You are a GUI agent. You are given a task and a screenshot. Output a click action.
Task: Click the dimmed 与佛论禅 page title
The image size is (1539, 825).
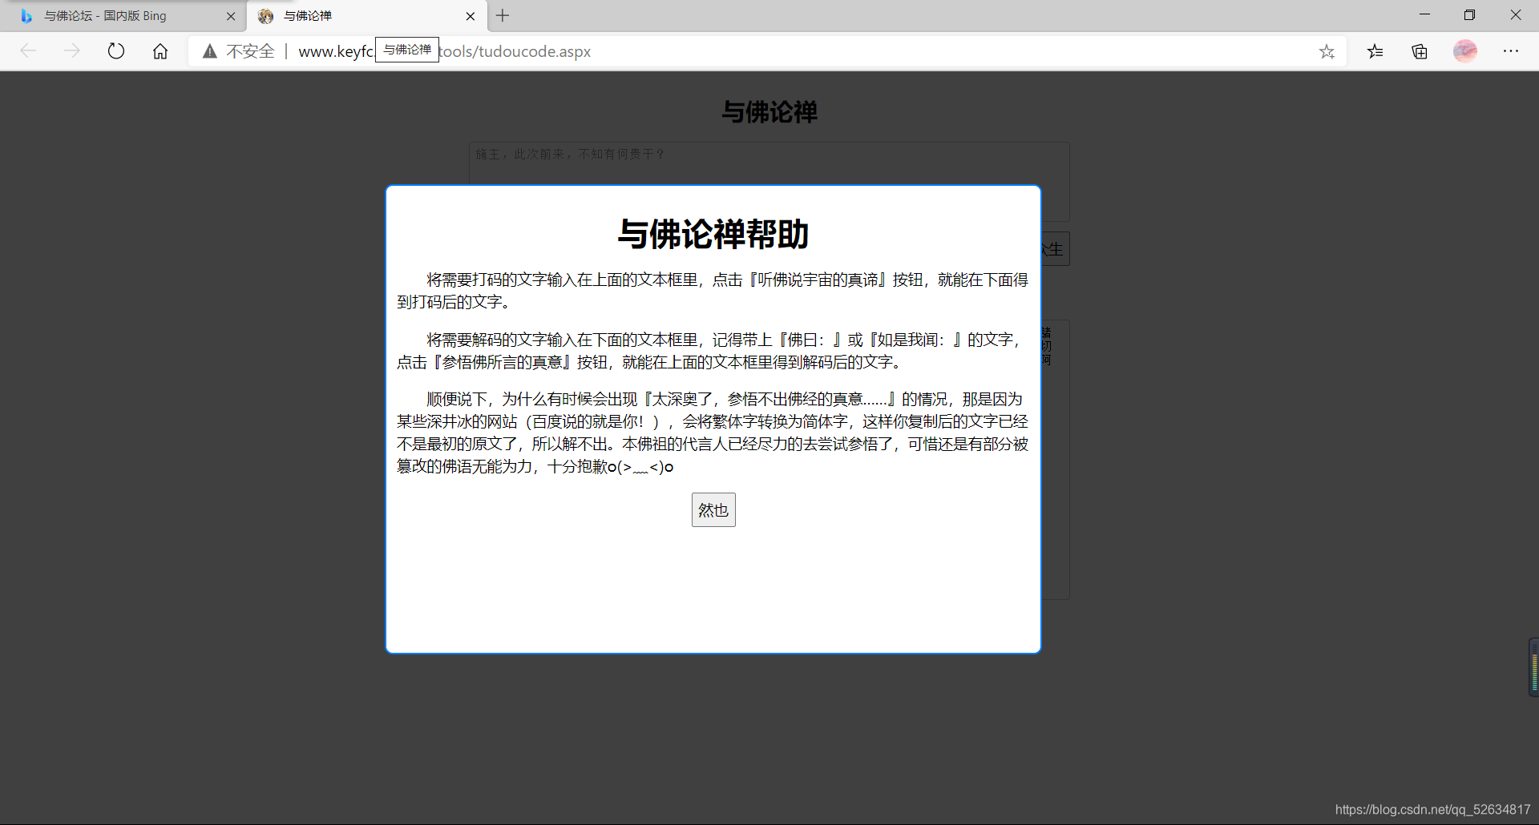(769, 111)
